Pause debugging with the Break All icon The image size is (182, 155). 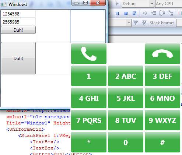coord(117,13)
